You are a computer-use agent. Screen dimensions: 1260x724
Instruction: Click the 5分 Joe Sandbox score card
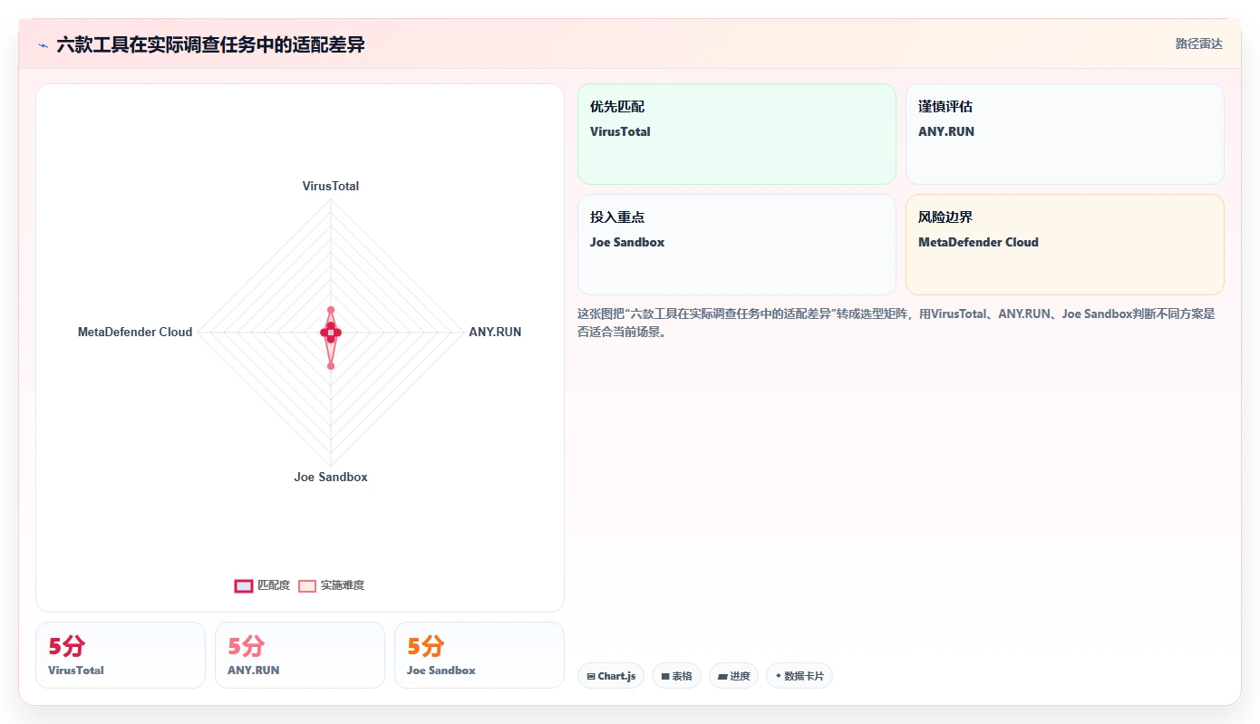pyautogui.click(x=480, y=655)
